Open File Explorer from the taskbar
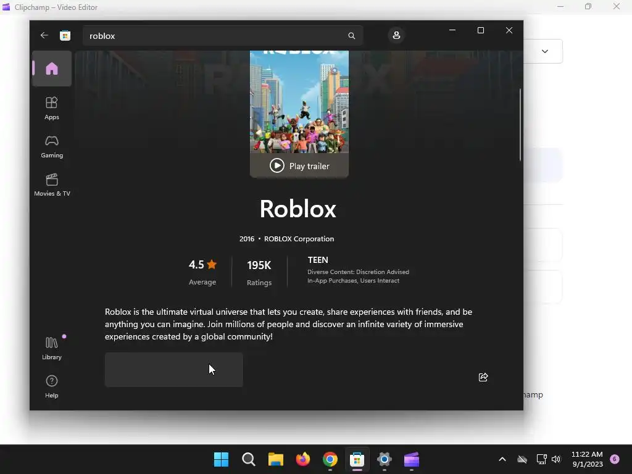The height and width of the screenshot is (474, 632). [x=276, y=459]
